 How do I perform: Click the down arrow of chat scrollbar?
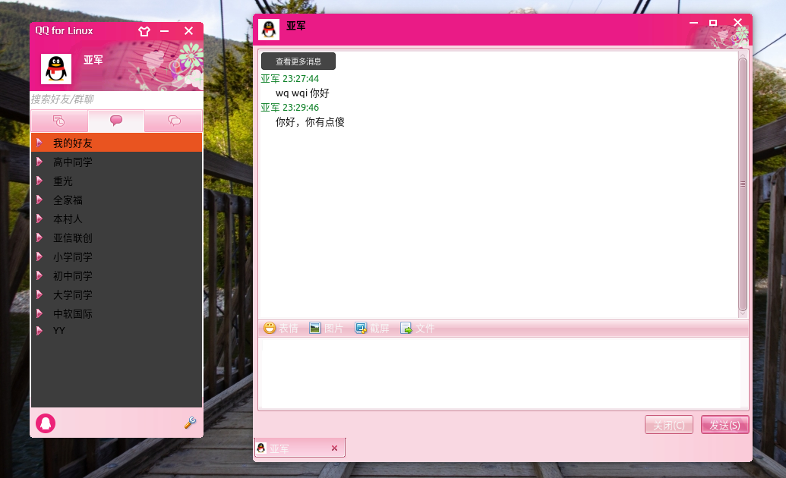(x=743, y=313)
